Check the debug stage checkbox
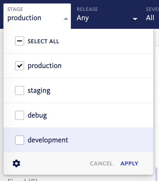159x181 pixels. point(20,115)
